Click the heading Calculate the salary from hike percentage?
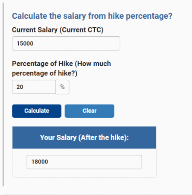Image resolution: width=192 pixels, height=195 pixels. (x=92, y=16)
